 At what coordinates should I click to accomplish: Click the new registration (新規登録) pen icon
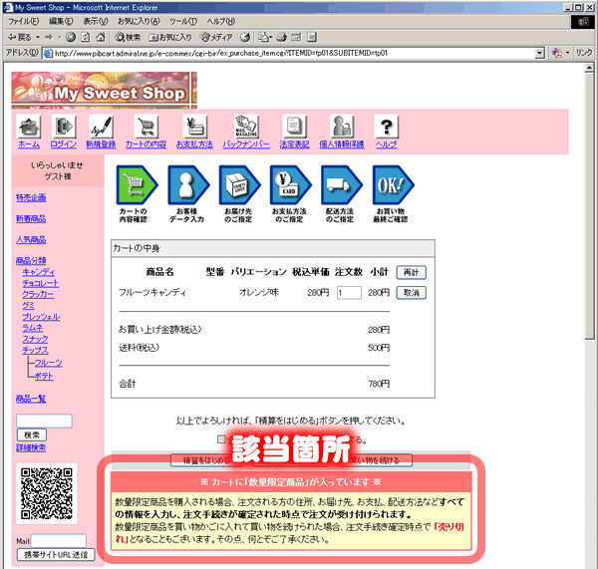point(101,127)
